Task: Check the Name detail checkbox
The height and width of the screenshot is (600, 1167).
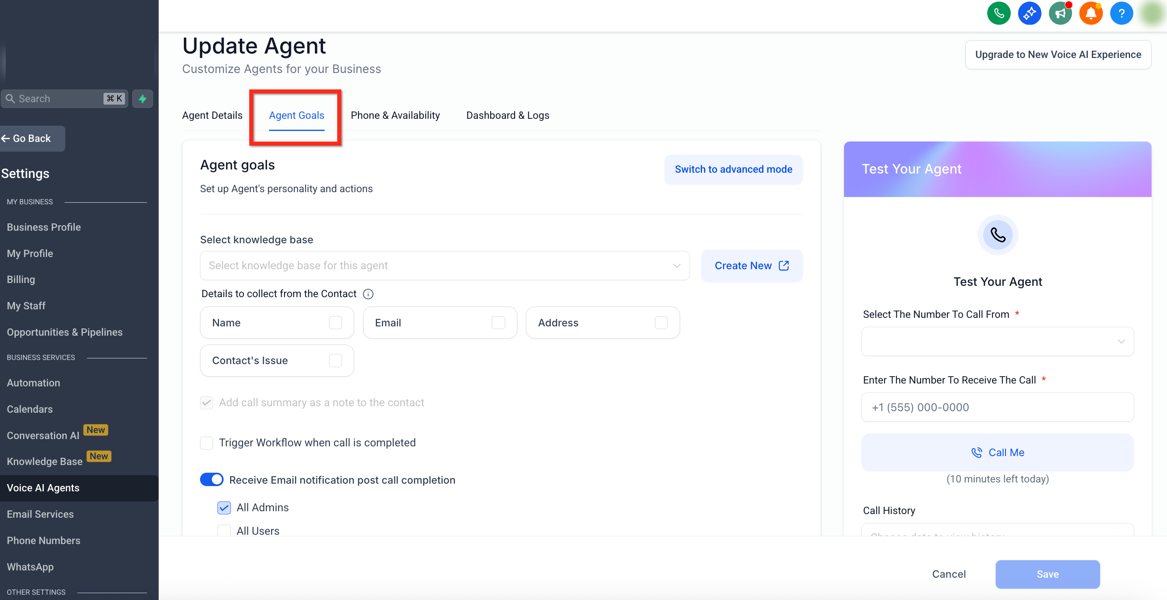Action: (x=335, y=323)
